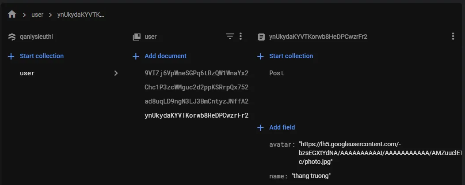Screen dimensions: 465x185
Task: Open document 9VIZj6VpWneSGPq6tBzQW1WnaYx2
Action: [x=196, y=73]
